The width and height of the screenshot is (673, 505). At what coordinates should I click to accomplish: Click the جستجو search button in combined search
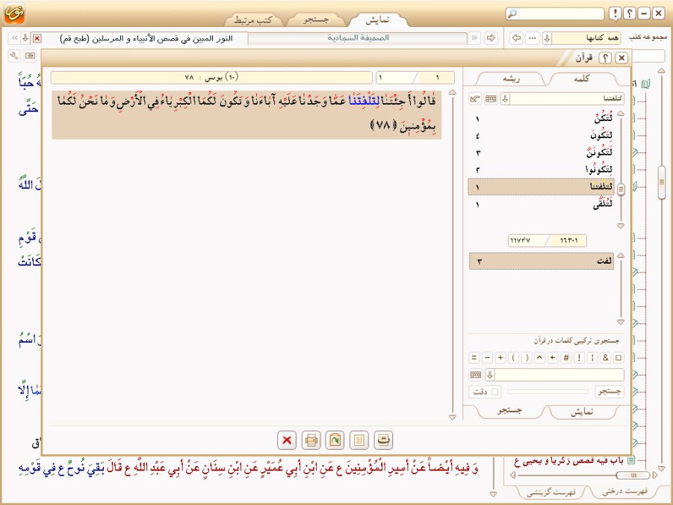[x=610, y=391]
